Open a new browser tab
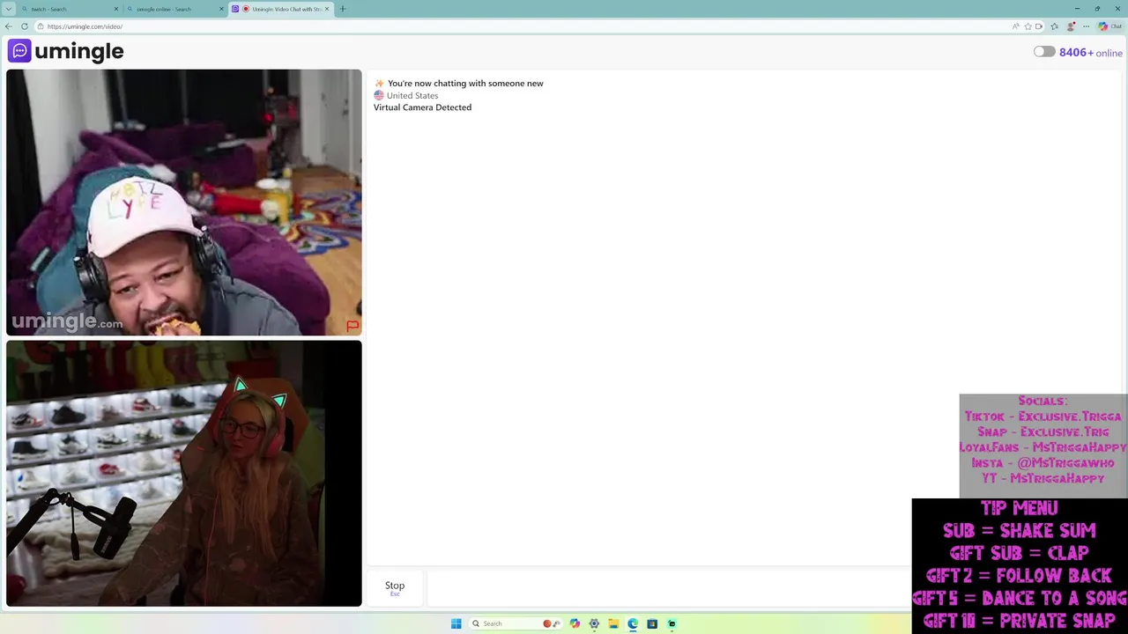This screenshot has height=634, width=1128. (x=343, y=9)
